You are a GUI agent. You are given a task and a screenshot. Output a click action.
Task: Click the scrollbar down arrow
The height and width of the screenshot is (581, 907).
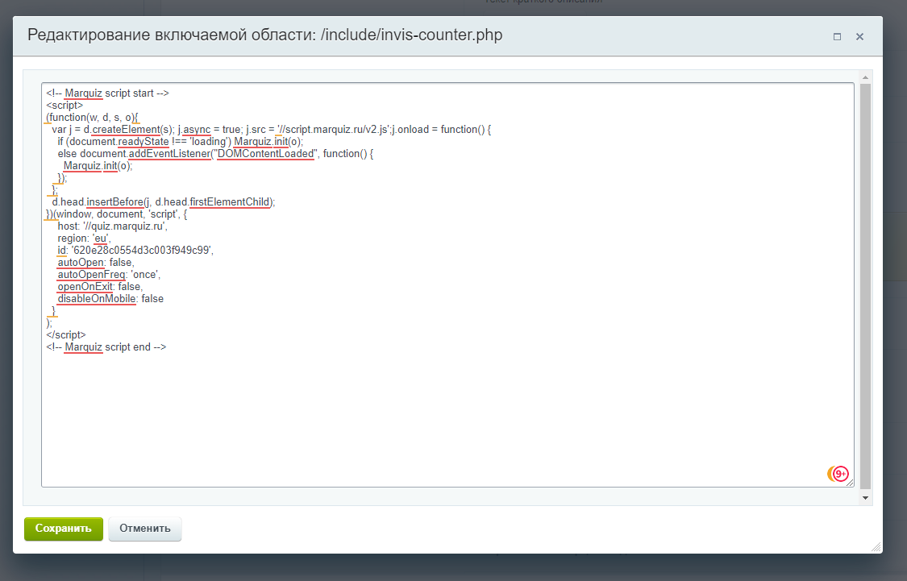865,498
